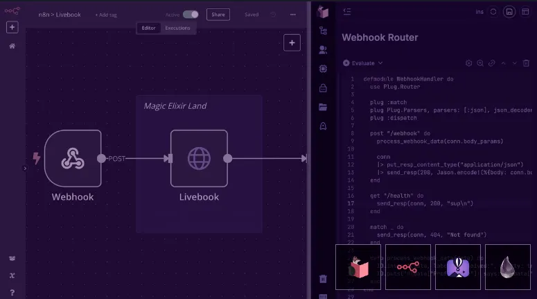
Task: Collapse the Livebook side panel icon
Action: click(347, 12)
